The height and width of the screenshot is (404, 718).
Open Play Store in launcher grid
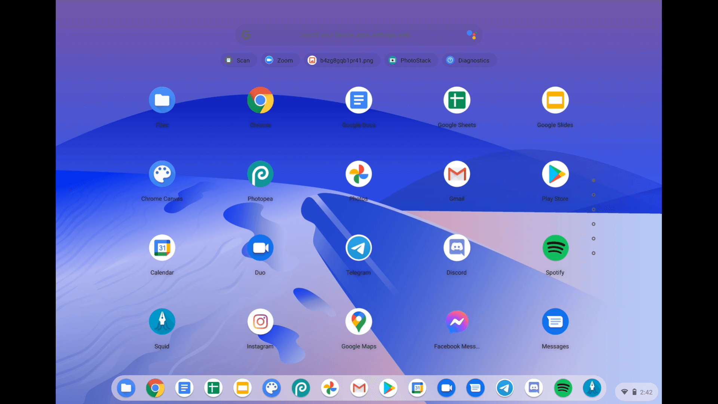555,174
